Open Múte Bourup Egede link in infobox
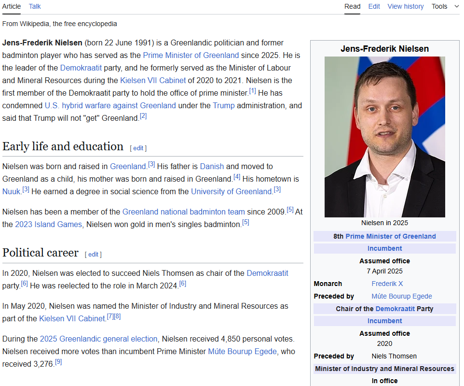Viewport: 464px width, 386px height. click(x=402, y=296)
